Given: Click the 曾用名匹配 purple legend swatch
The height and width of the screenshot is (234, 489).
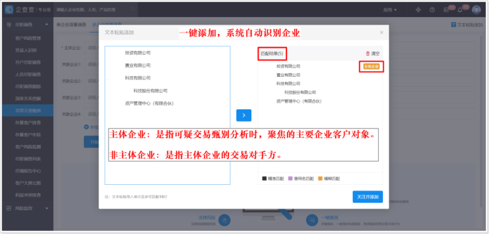Looking at the screenshot, I should (x=290, y=179).
